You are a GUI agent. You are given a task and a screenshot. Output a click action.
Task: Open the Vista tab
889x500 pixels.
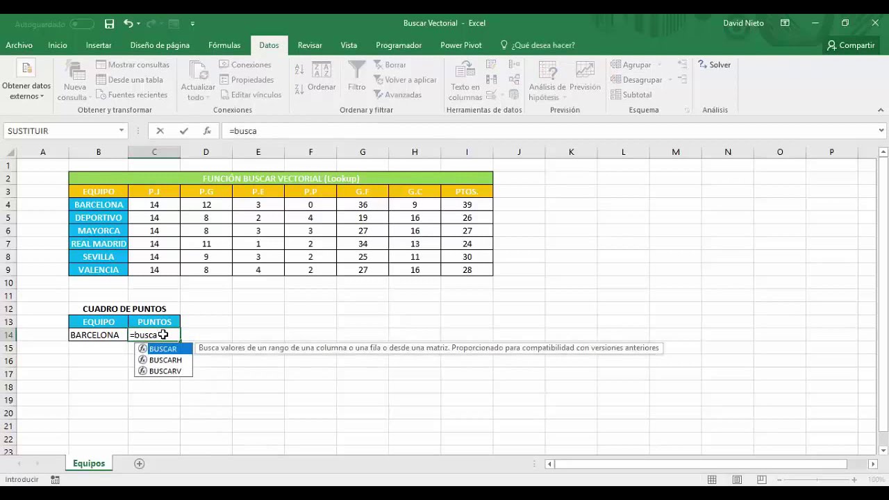(349, 45)
